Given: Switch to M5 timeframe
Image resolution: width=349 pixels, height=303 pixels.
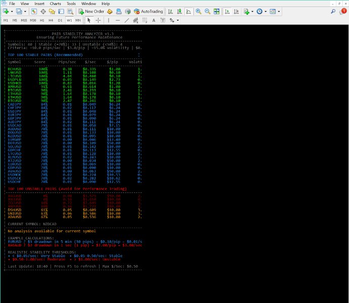Looking at the screenshot, I should (15, 20).
